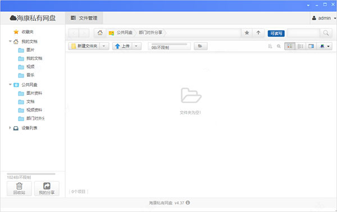Click the 视频资料 folder icon
This screenshot has width=337, height=212.
click(x=21, y=110)
